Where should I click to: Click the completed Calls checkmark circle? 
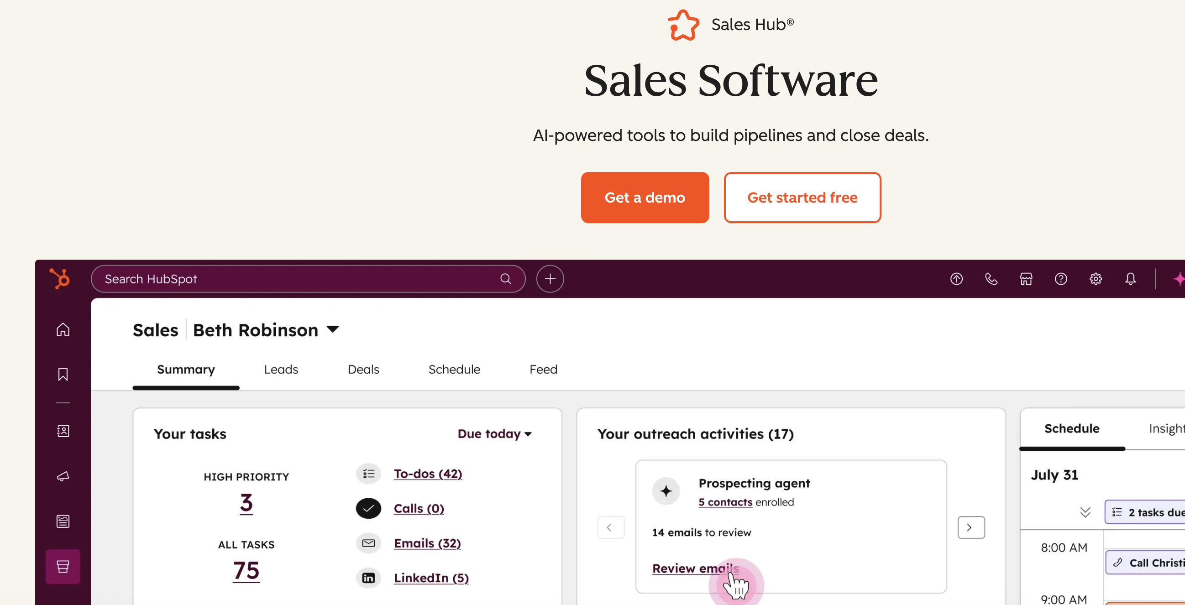368,508
